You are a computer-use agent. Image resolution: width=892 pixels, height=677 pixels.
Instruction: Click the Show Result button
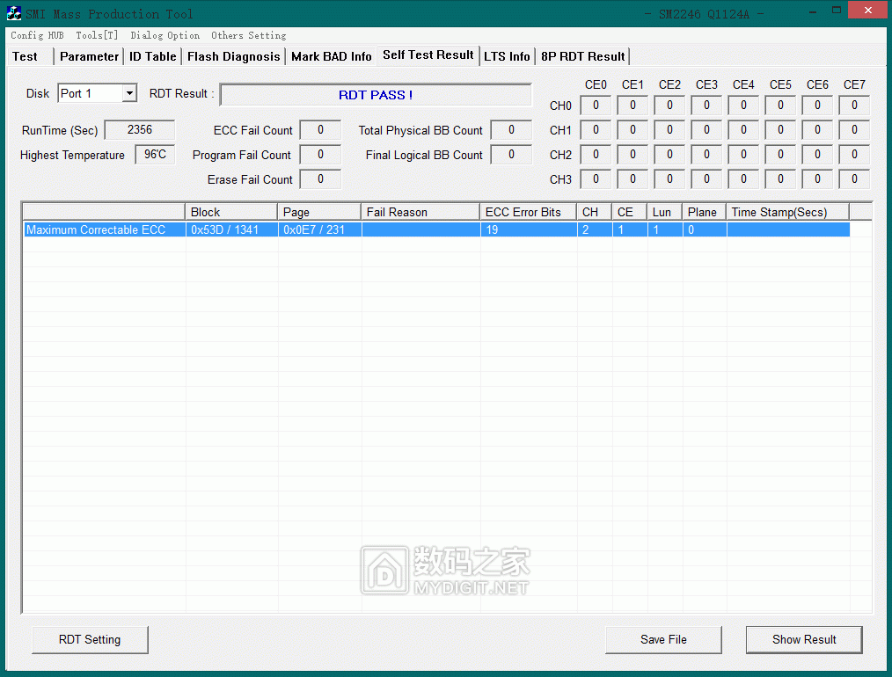click(804, 639)
